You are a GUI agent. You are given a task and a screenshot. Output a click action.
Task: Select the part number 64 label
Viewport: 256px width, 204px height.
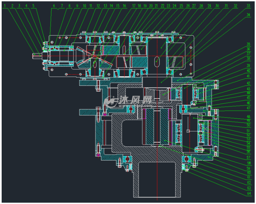tap(248, 193)
